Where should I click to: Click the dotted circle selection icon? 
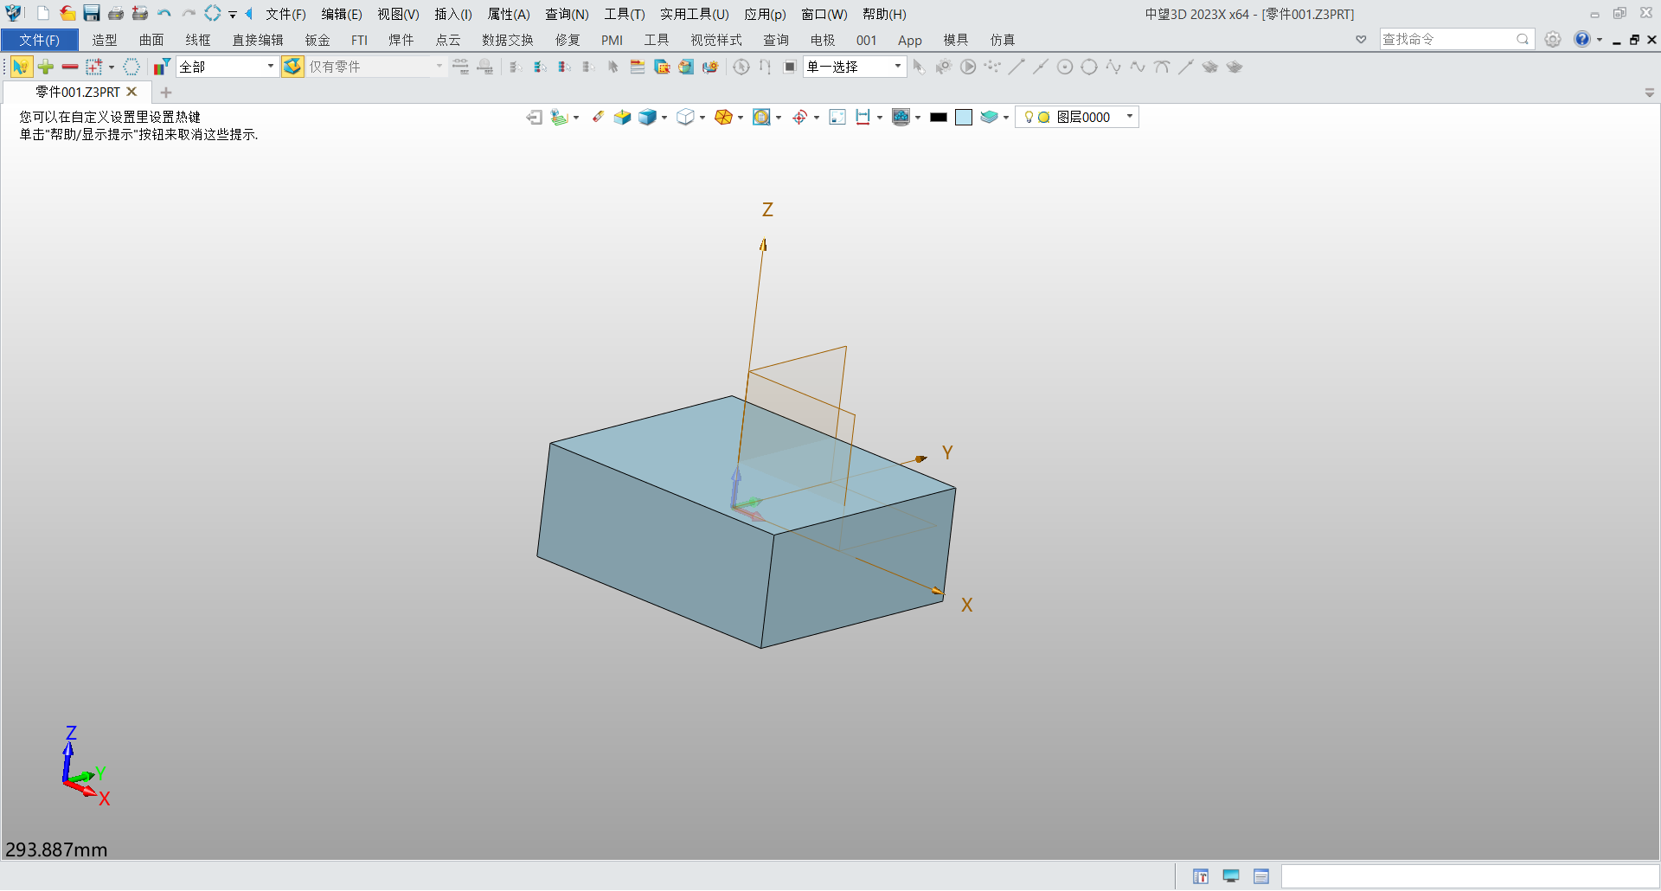point(131,67)
